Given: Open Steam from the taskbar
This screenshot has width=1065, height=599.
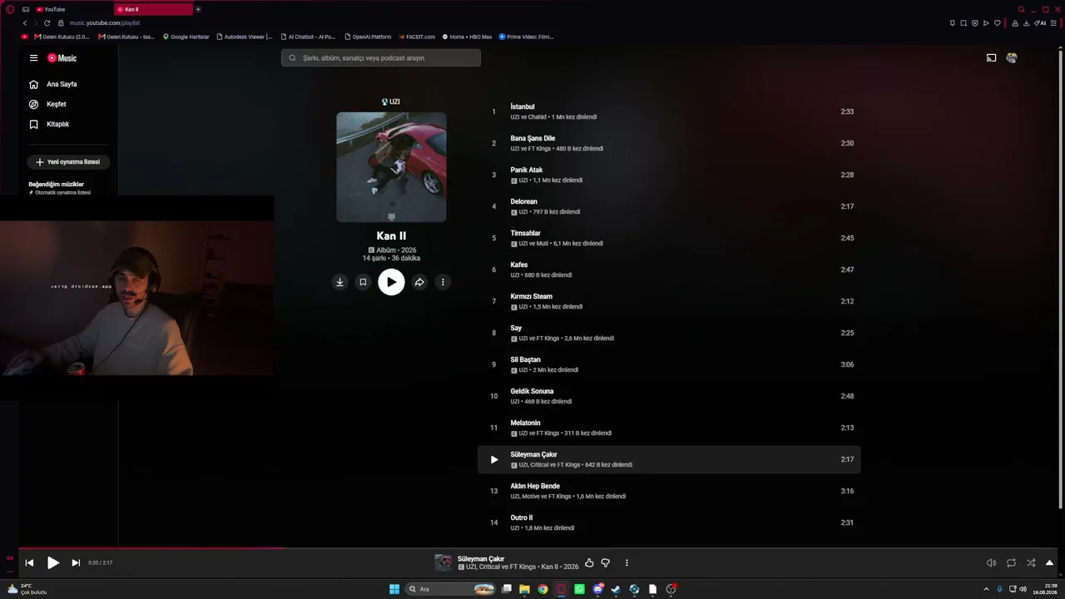Looking at the screenshot, I should click(x=616, y=589).
